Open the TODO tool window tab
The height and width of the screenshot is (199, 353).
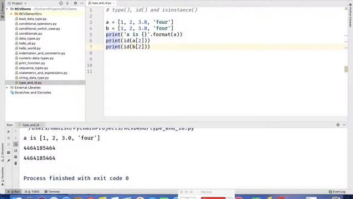click(32, 192)
